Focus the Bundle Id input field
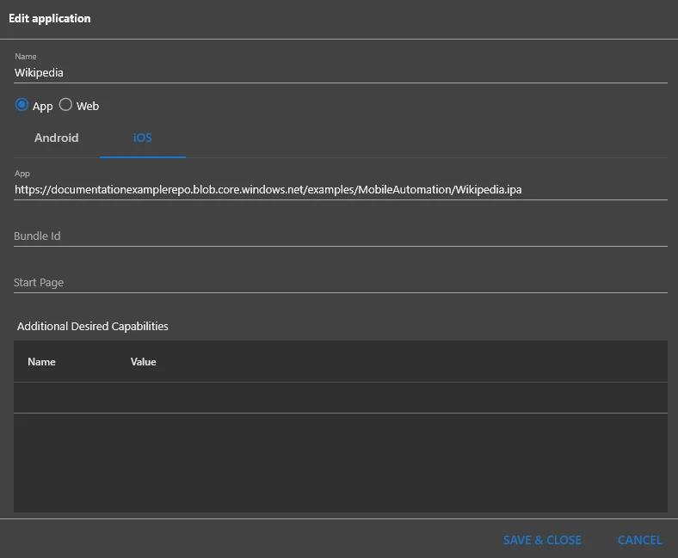The width and height of the screenshot is (678, 558). click(340, 236)
